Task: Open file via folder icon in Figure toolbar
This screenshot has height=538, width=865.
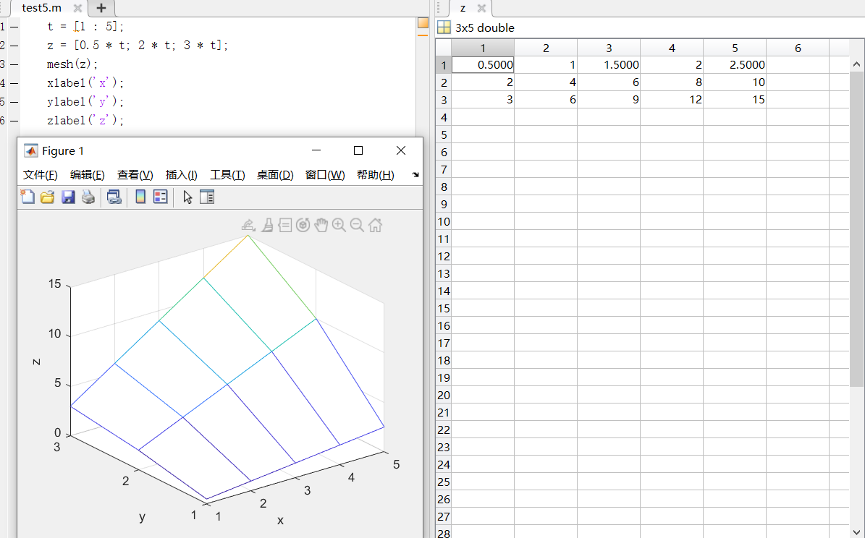Action: pos(48,197)
